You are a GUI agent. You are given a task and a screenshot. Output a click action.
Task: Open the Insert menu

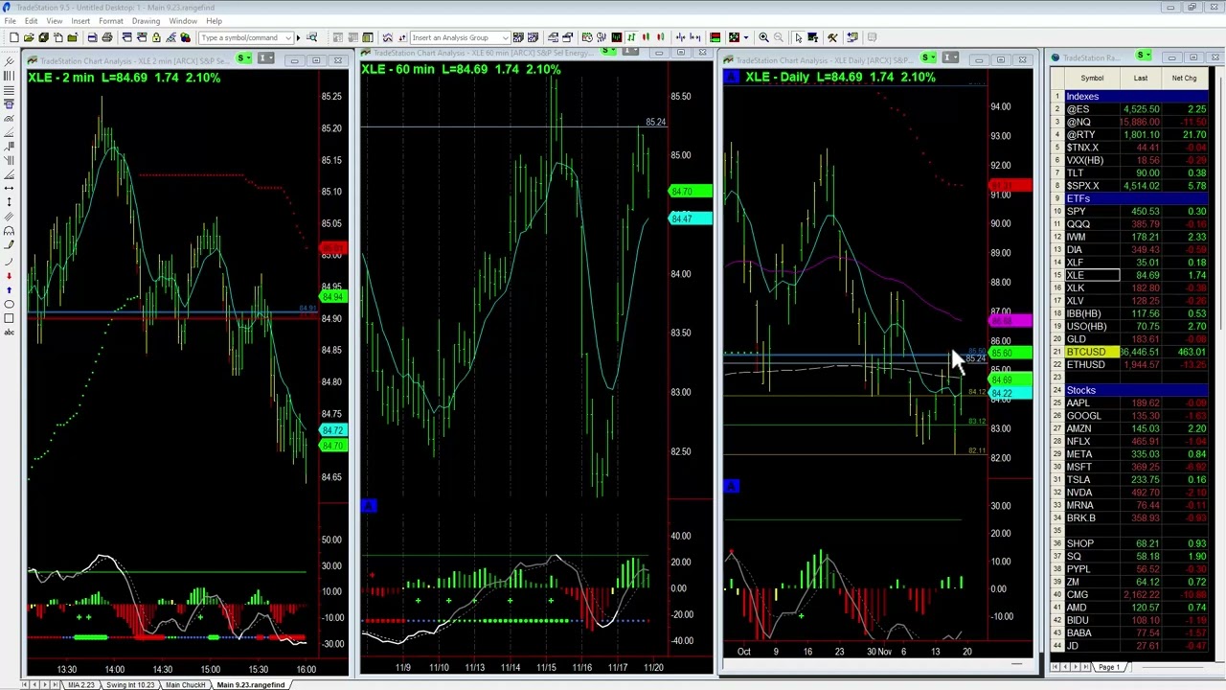(x=80, y=21)
